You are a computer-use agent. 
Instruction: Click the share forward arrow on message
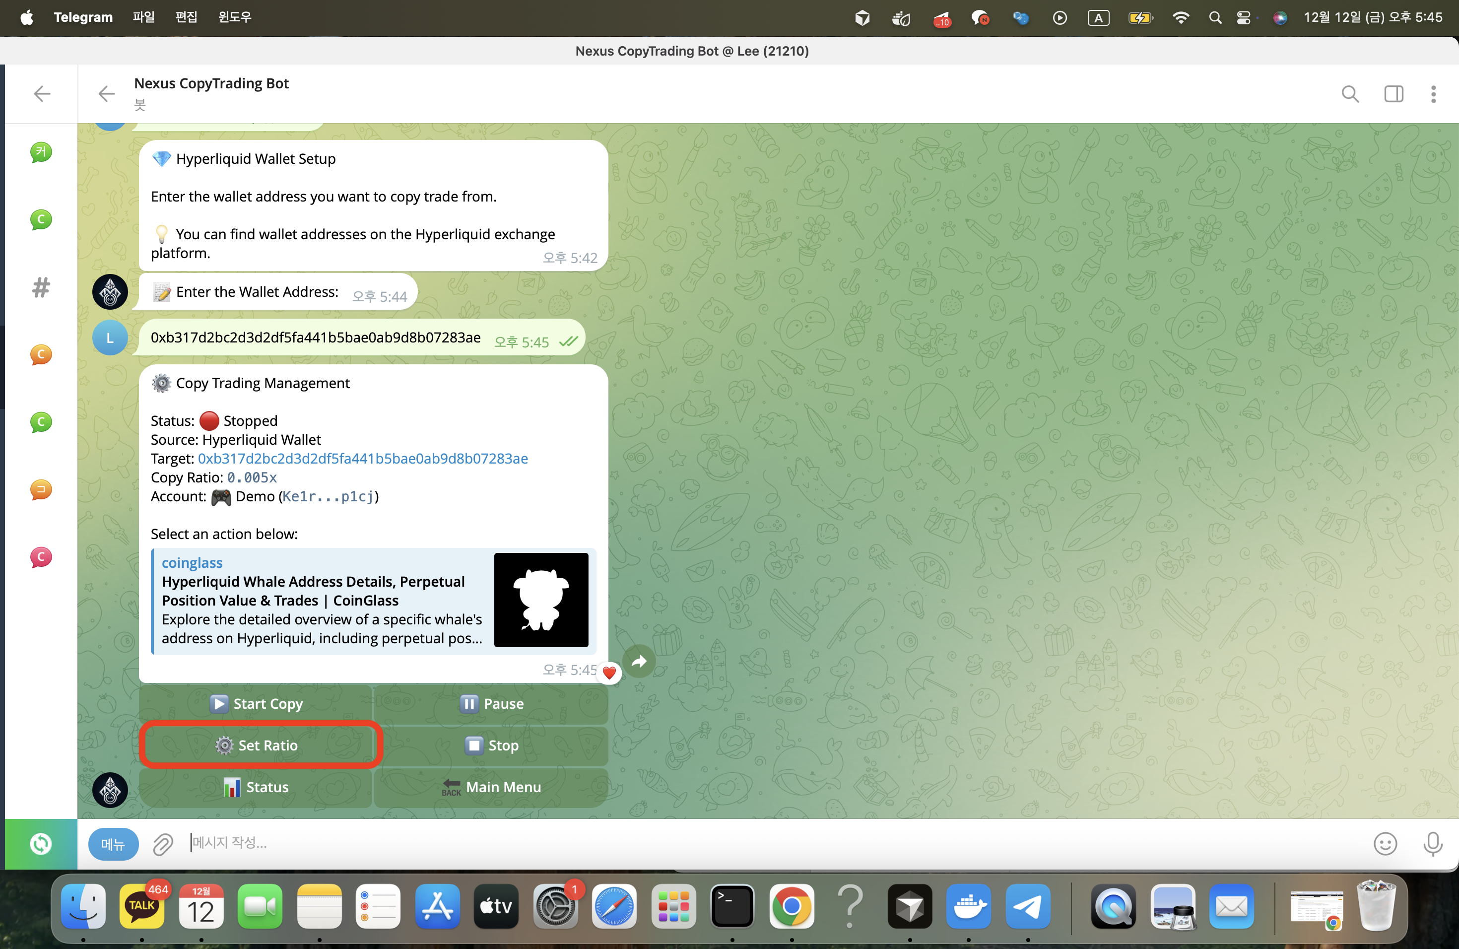pos(639,661)
